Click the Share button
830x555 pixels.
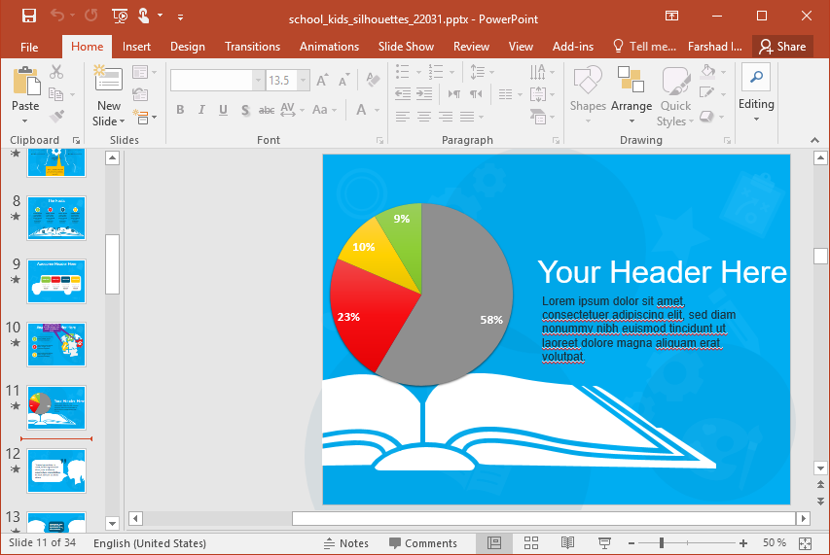[783, 47]
